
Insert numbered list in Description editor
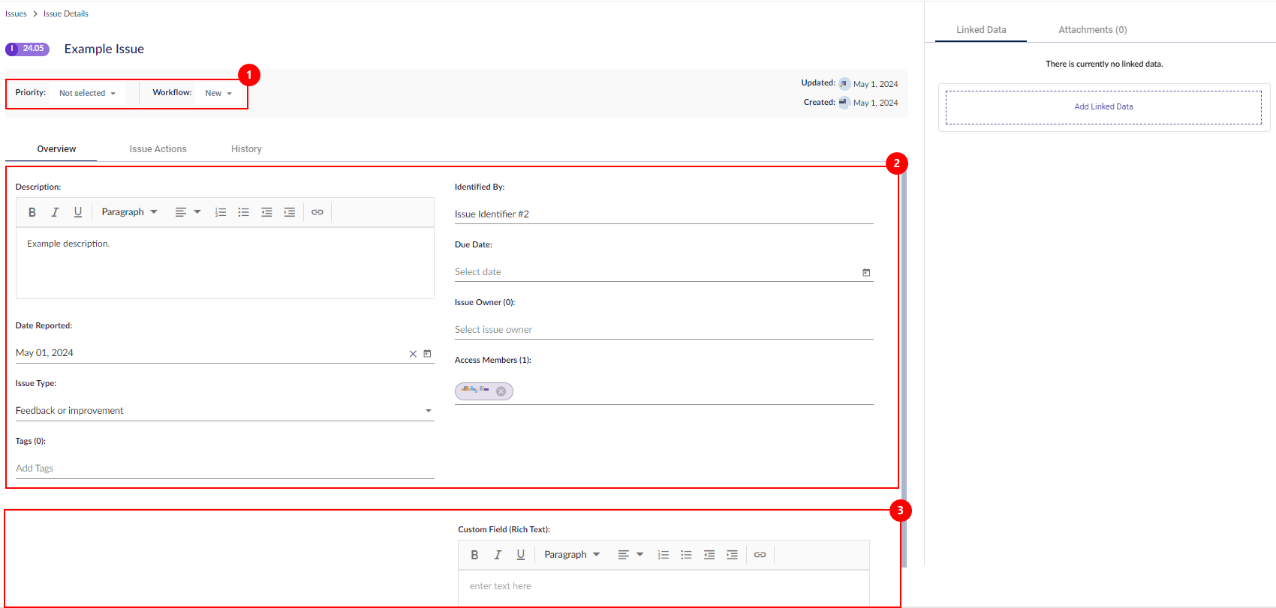click(x=221, y=212)
